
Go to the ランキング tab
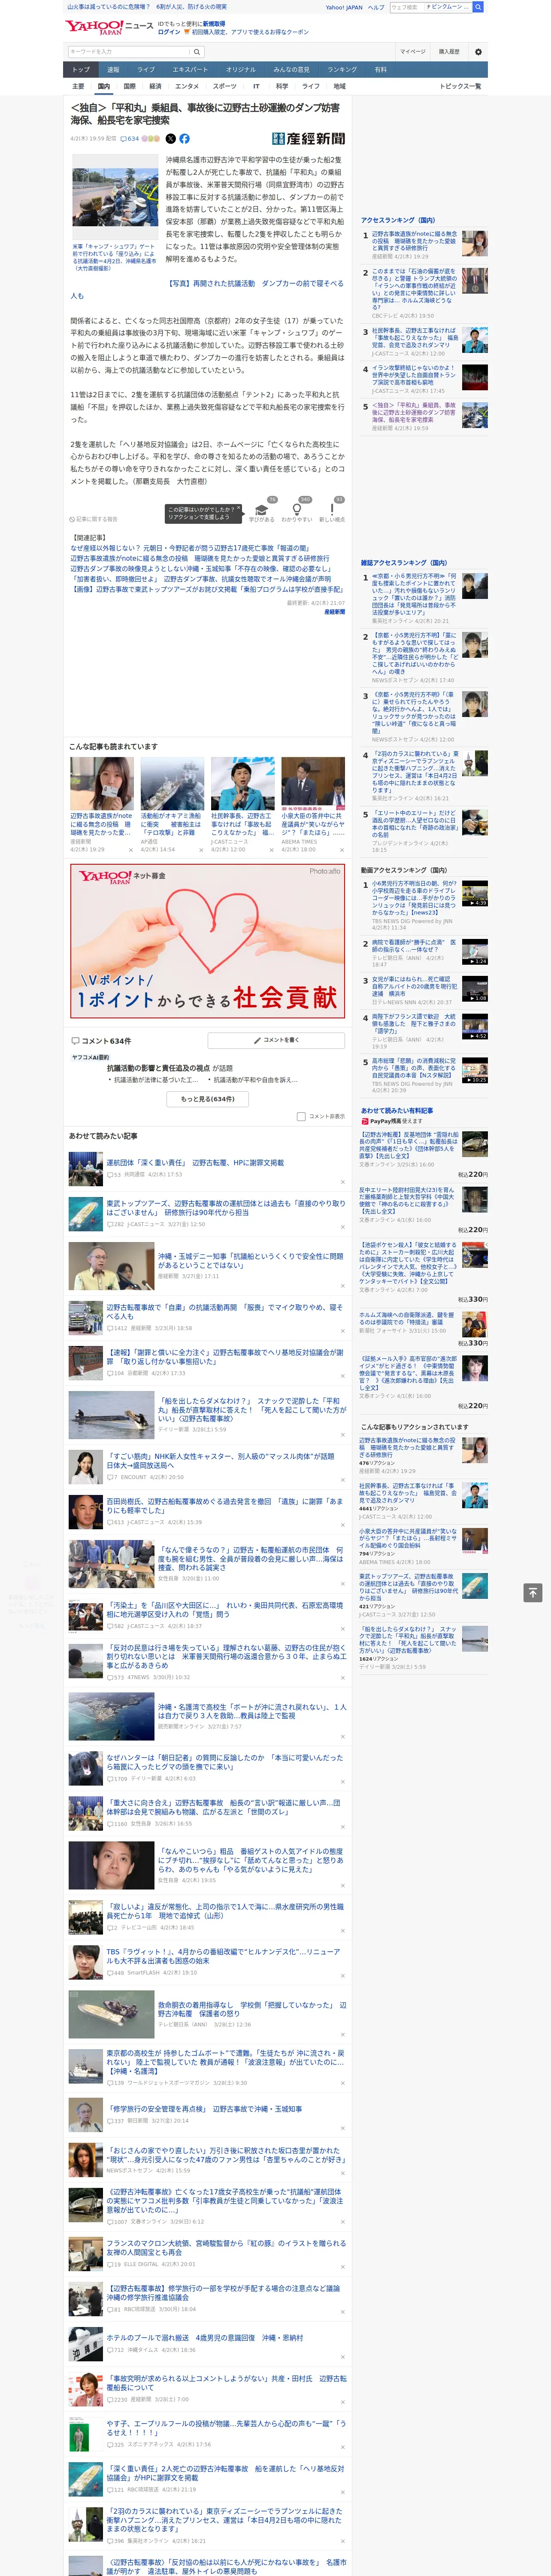[x=342, y=70]
